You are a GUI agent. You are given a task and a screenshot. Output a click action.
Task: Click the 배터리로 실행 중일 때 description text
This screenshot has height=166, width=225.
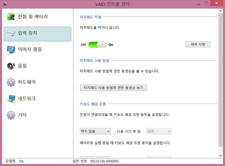125,143
